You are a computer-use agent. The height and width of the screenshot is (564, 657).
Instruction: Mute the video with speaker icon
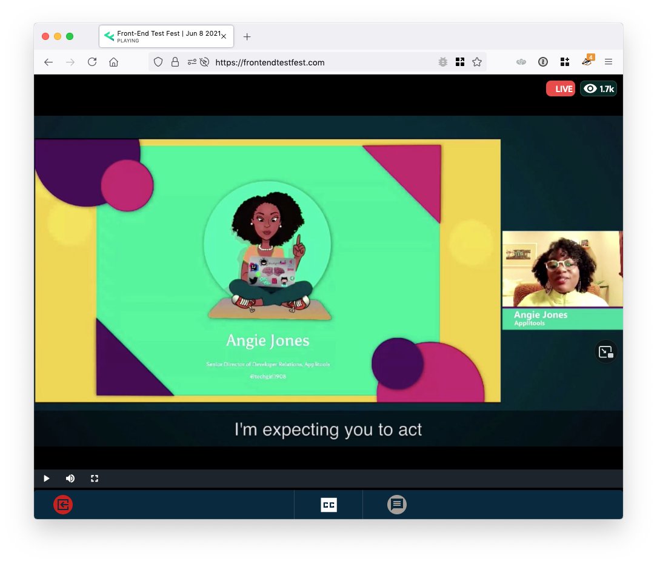(70, 478)
